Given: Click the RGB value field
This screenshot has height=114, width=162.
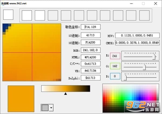Looking at the screenshot, I should pos(91,50).
